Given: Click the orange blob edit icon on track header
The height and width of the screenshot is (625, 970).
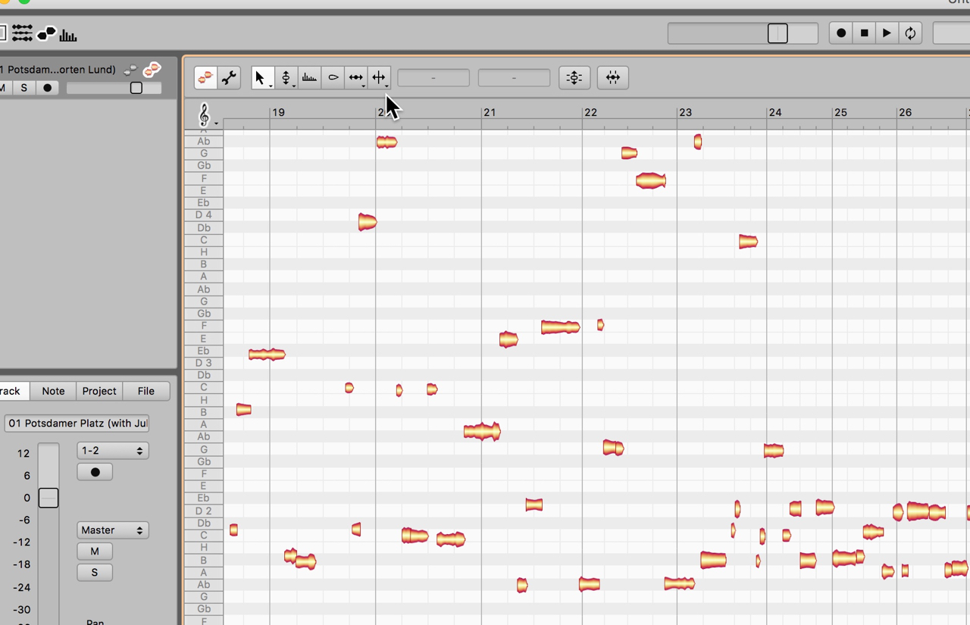Looking at the screenshot, I should [152, 70].
